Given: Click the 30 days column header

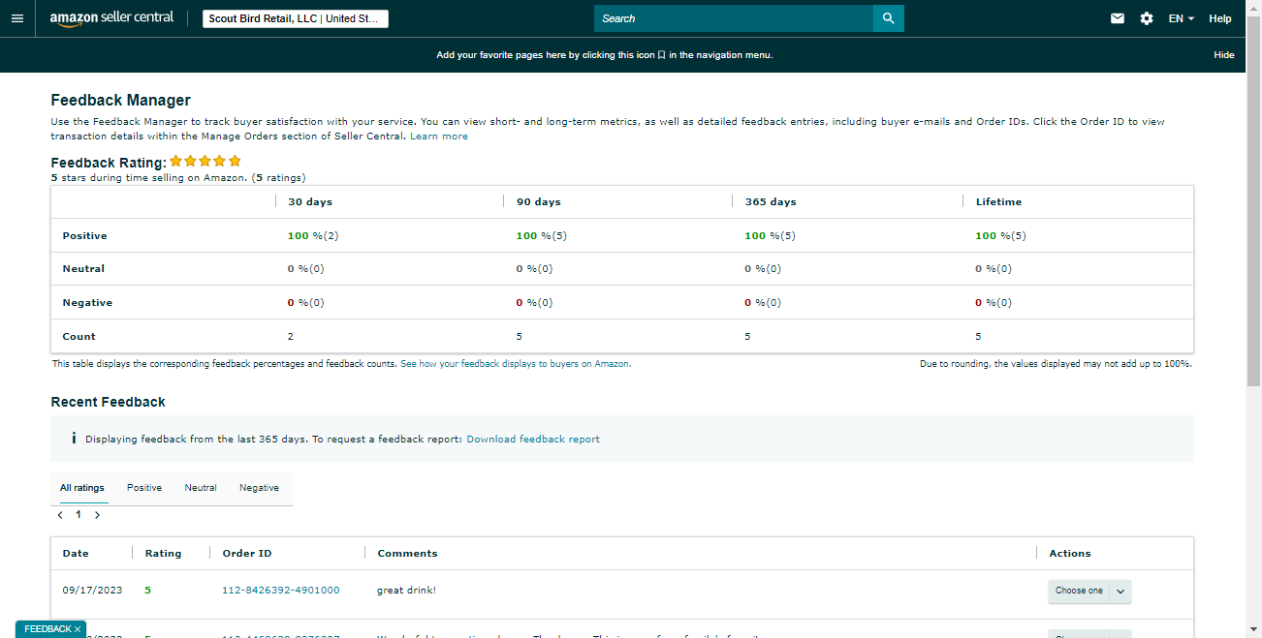Looking at the screenshot, I should (x=310, y=202).
